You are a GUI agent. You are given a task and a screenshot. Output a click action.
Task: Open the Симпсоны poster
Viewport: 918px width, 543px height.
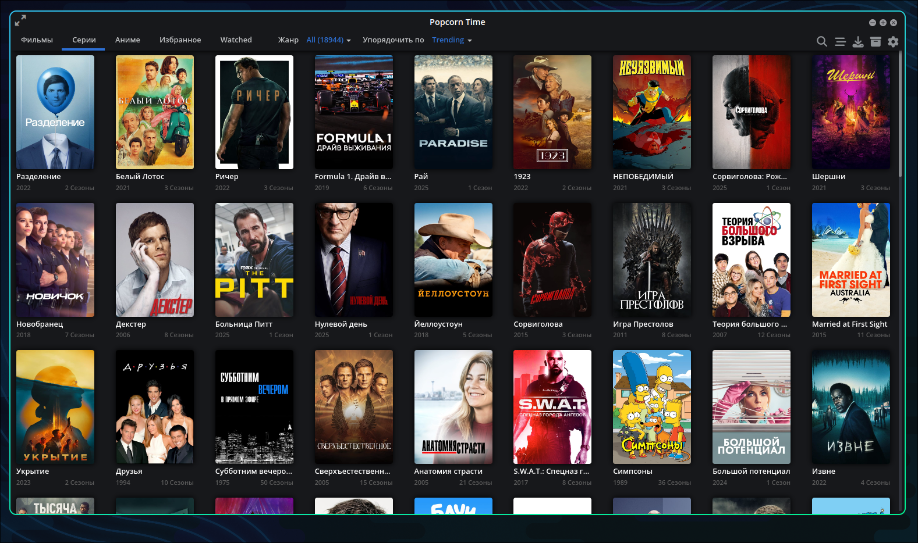(x=652, y=407)
